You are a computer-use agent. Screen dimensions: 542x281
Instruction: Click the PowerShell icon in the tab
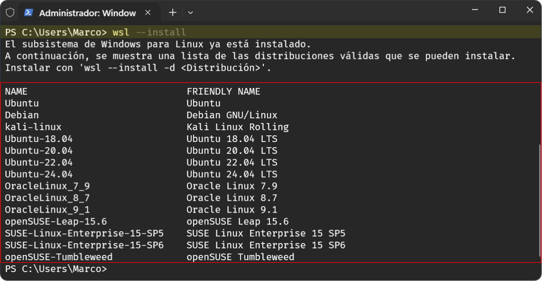(29, 13)
